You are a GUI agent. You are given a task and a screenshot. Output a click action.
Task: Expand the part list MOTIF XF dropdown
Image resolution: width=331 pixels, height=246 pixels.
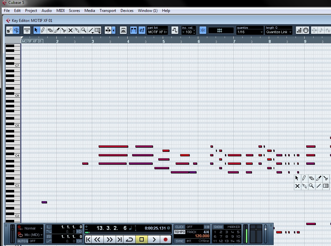pos(157,32)
